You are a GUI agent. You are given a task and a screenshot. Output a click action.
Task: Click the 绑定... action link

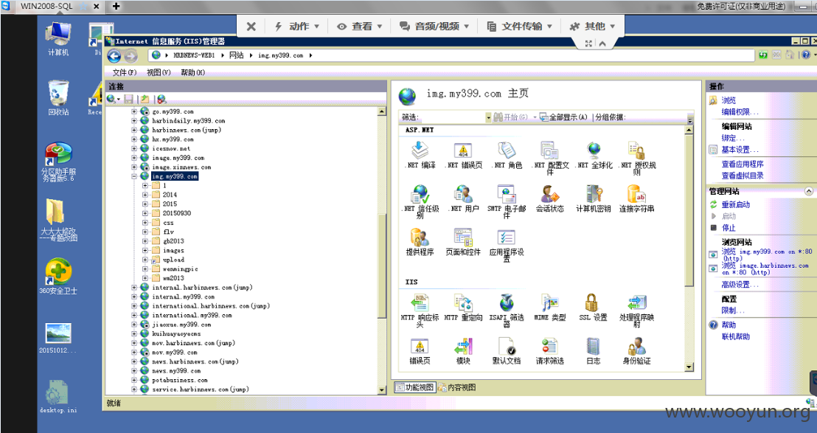click(x=733, y=138)
